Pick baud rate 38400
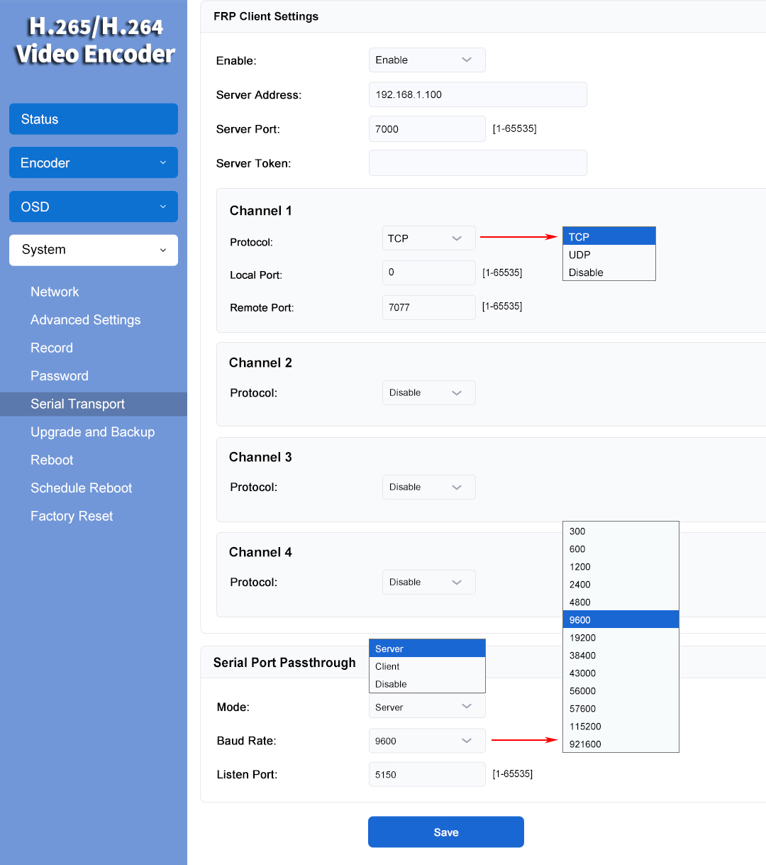Viewport: 766px width, 865px height. coord(621,655)
